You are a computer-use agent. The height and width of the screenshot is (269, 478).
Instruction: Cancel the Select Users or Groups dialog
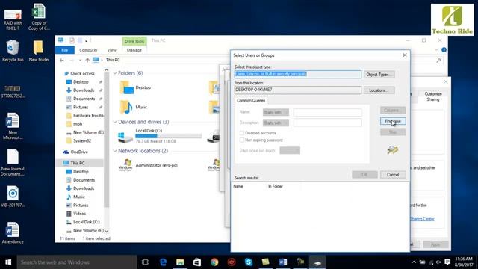393,174
